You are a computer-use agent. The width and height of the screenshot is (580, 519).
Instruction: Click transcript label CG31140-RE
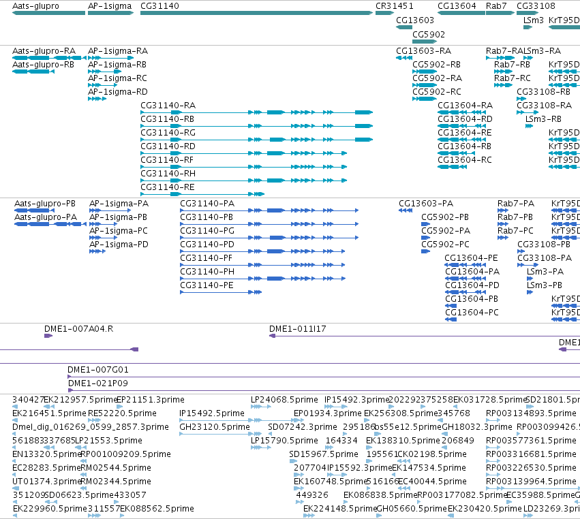tap(167, 187)
